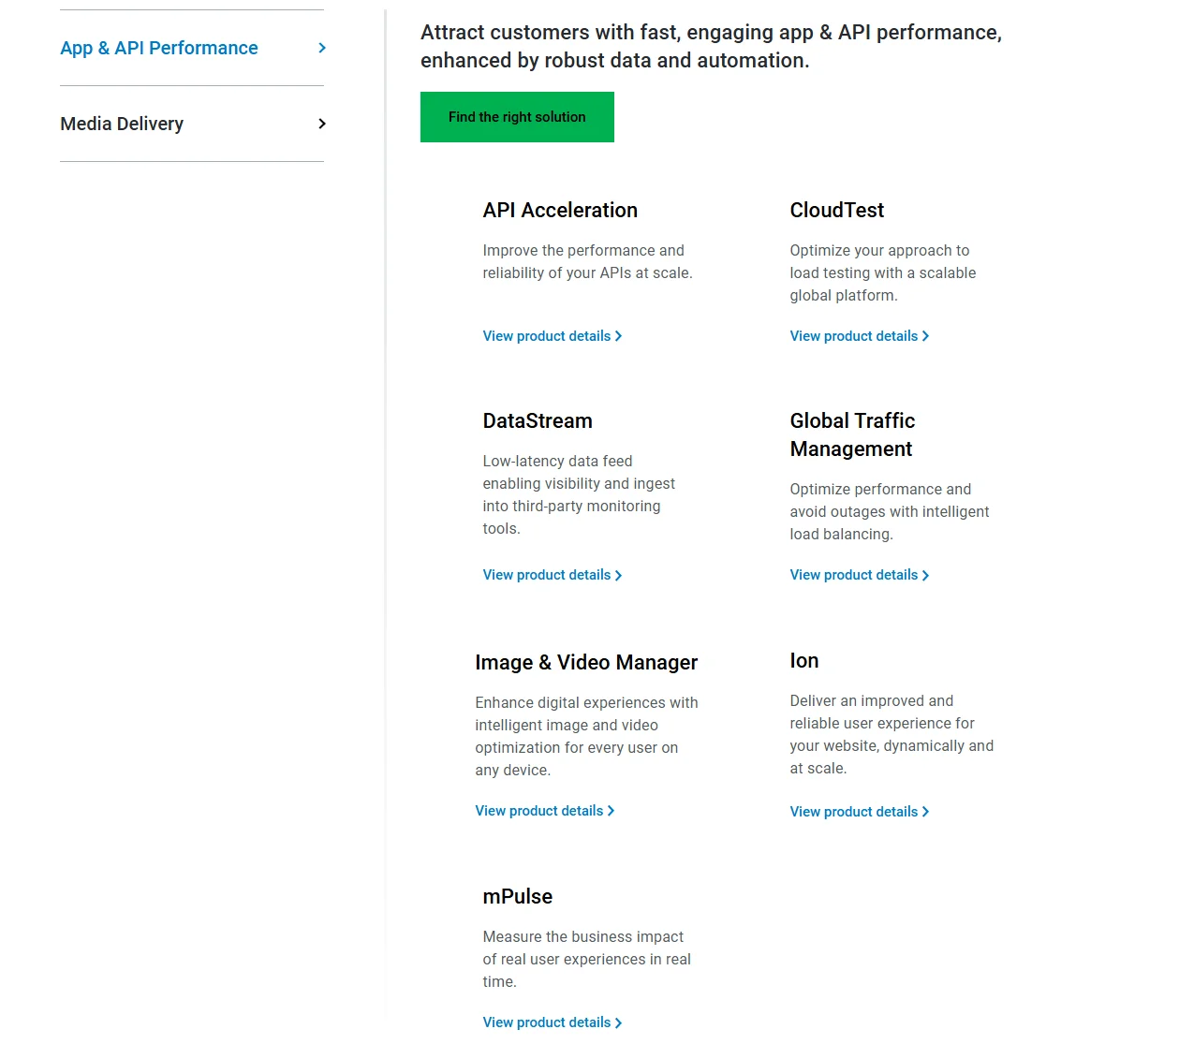View product details for Global Traffic Management
This screenshot has width=1179, height=1044.
click(x=860, y=575)
